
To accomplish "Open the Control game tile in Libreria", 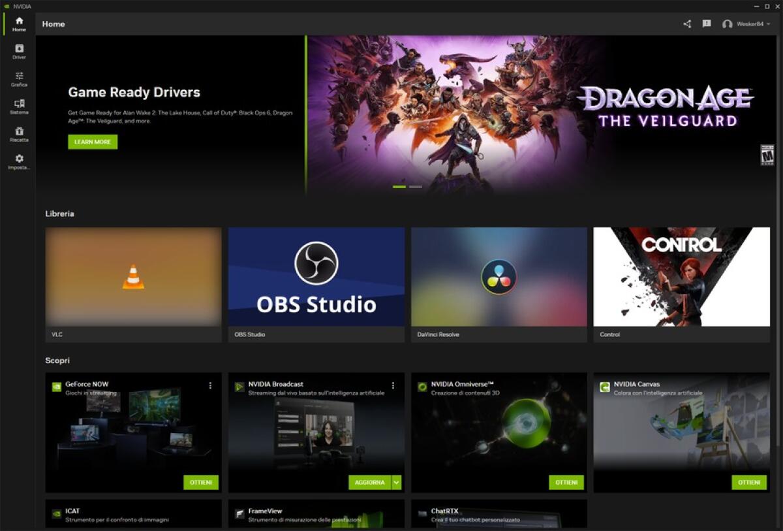I will tap(681, 276).
